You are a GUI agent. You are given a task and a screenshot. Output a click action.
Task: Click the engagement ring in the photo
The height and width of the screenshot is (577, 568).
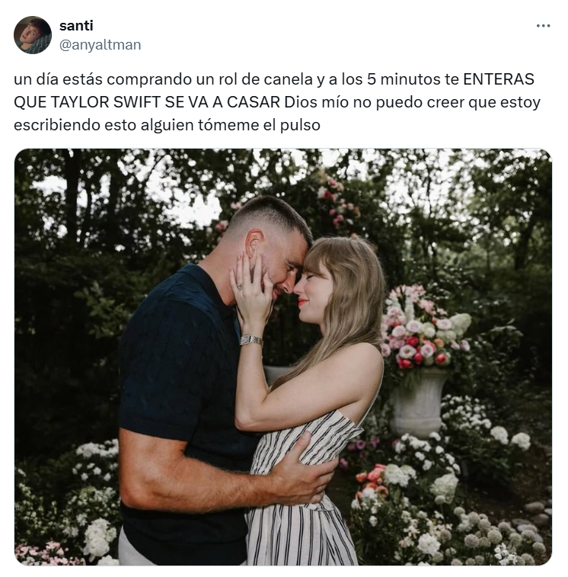[239, 286]
